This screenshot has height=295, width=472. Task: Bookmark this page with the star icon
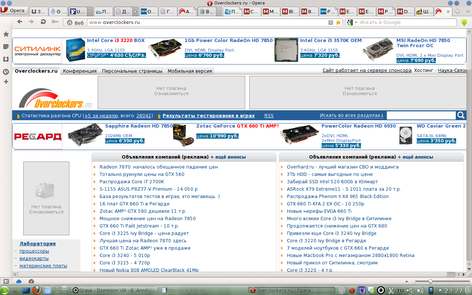pyautogui.click(x=338, y=22)
